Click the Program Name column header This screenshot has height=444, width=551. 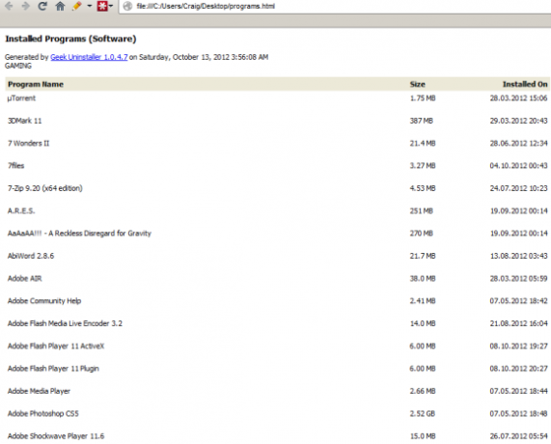[36, 84]
